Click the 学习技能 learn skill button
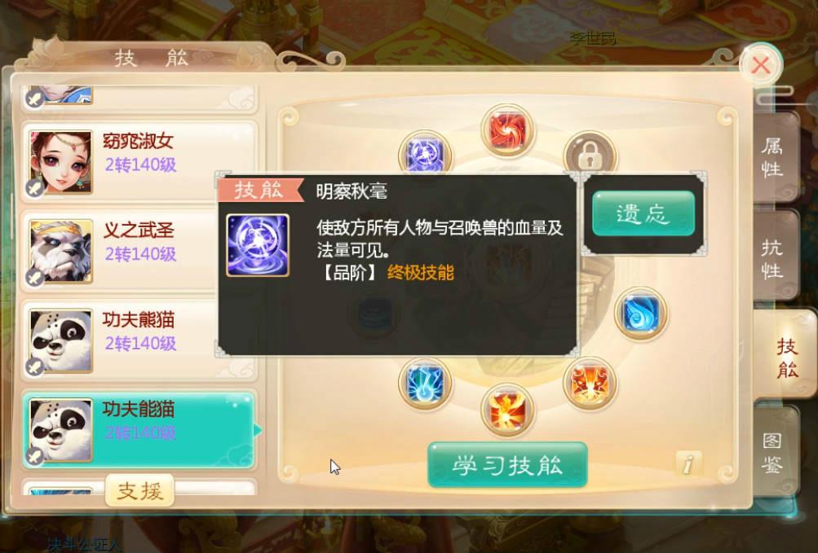The height and width of the screenshot is (553, 818). [x=507, y=464]
